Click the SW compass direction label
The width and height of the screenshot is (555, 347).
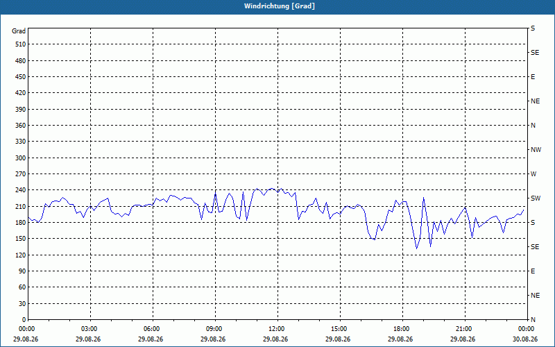[536, 198]
